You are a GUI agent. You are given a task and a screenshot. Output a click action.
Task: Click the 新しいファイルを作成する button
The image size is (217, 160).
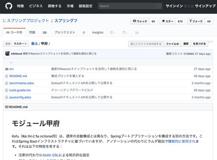[146, 44]
